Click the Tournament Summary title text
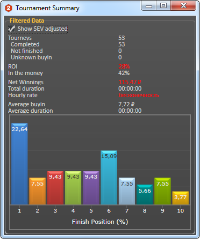The height and width of the screenshot is (239, 200). coord(47,8)
